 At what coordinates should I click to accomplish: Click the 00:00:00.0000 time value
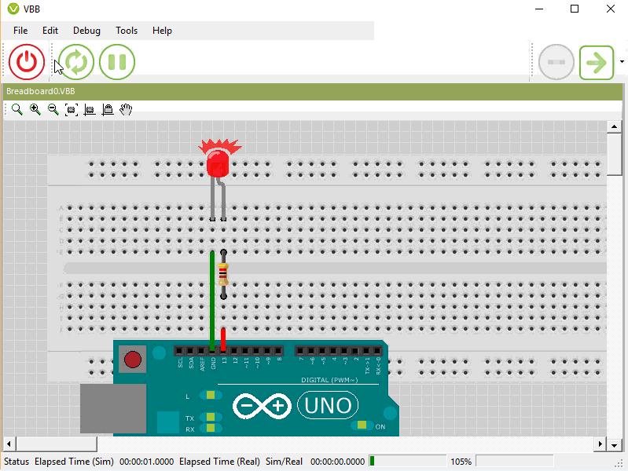[x=337, y=462]
